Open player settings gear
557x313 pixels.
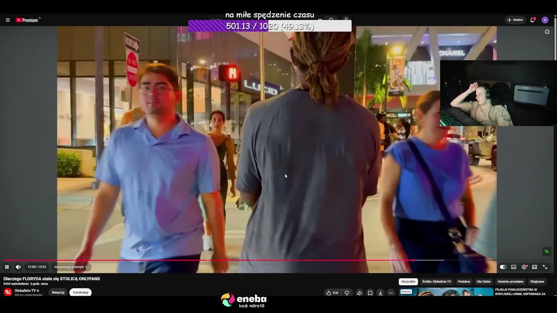pyautogui.click(x=524, y=267)
